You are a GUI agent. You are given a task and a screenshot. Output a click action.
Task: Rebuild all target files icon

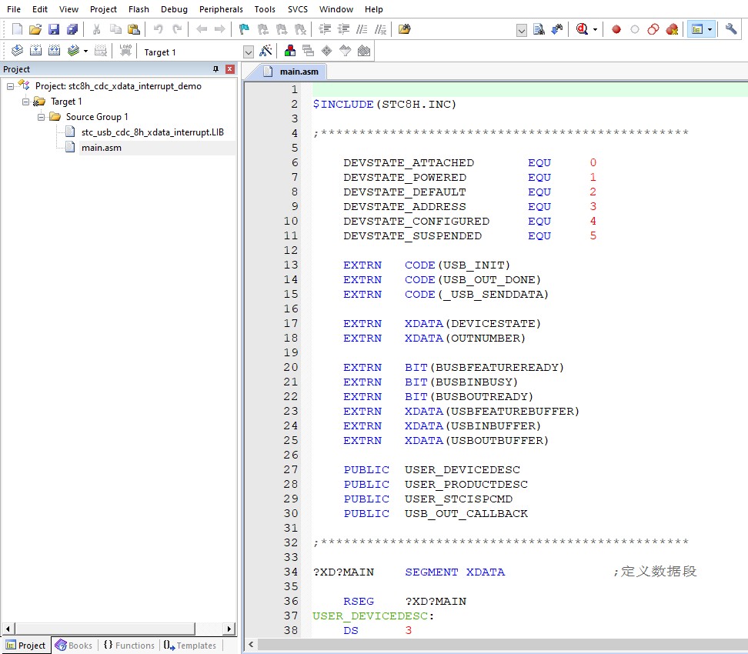(x=55, y=50)
